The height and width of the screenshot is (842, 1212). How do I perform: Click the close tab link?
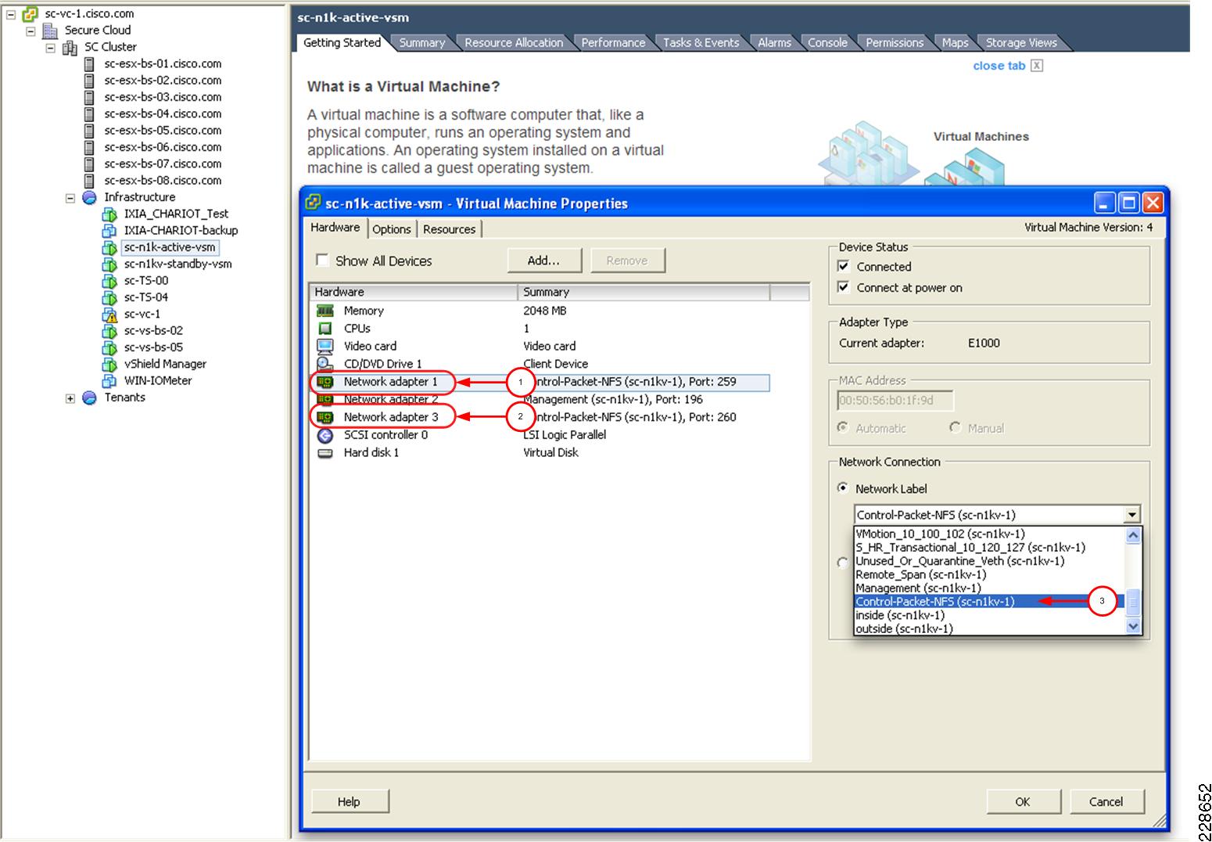pos(999,66)
